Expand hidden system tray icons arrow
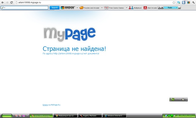The image size is (196, 118). (x=164, y=116)
